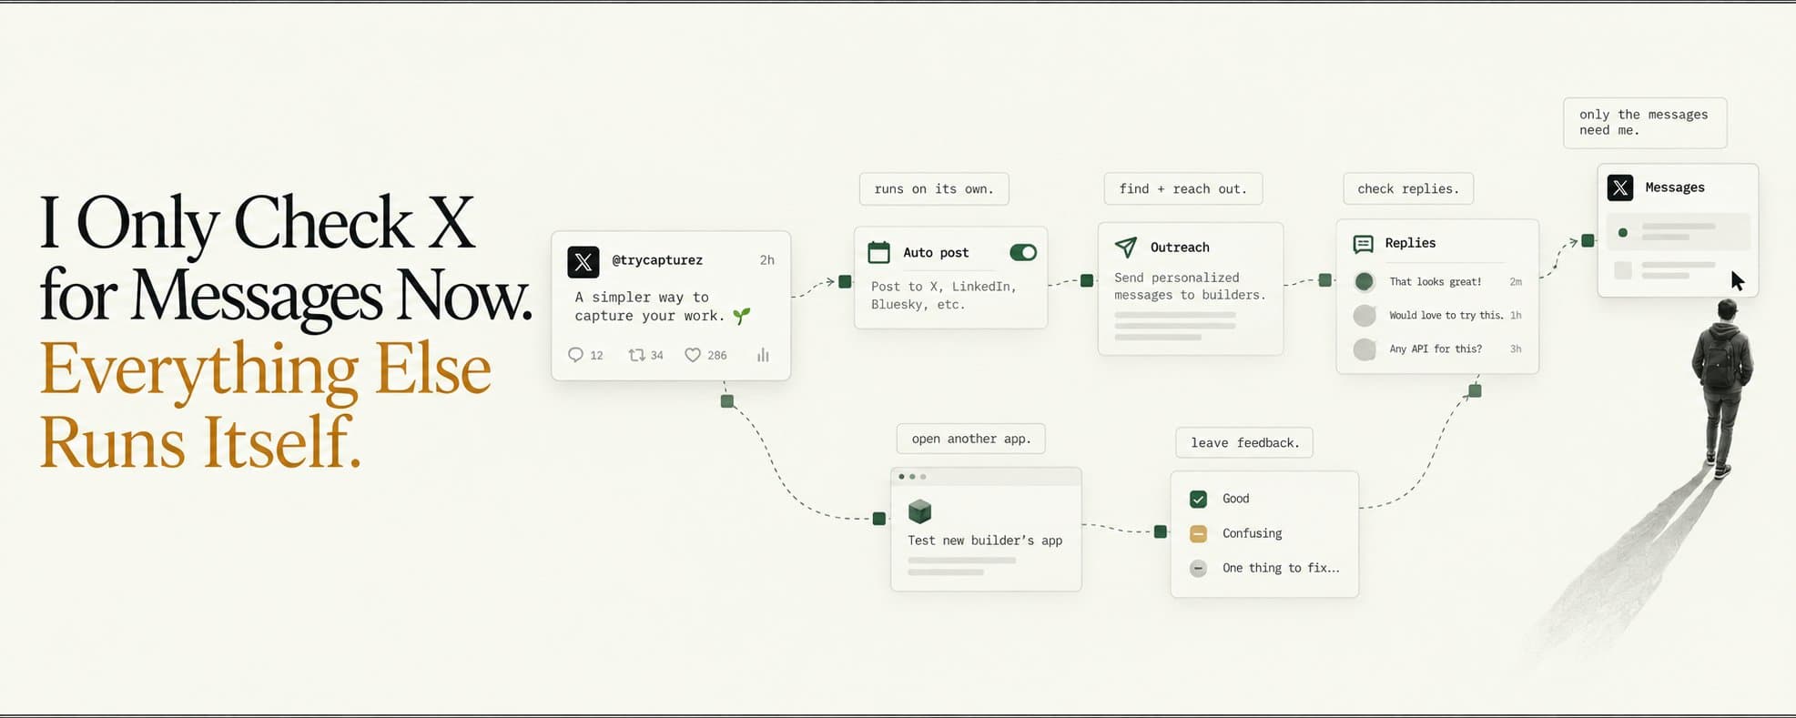The height and width of the screenshot is (718, 1796).
Task: Click the "Post to X, LinkedIn, Bluesky, etc." text
Action: 944,296
